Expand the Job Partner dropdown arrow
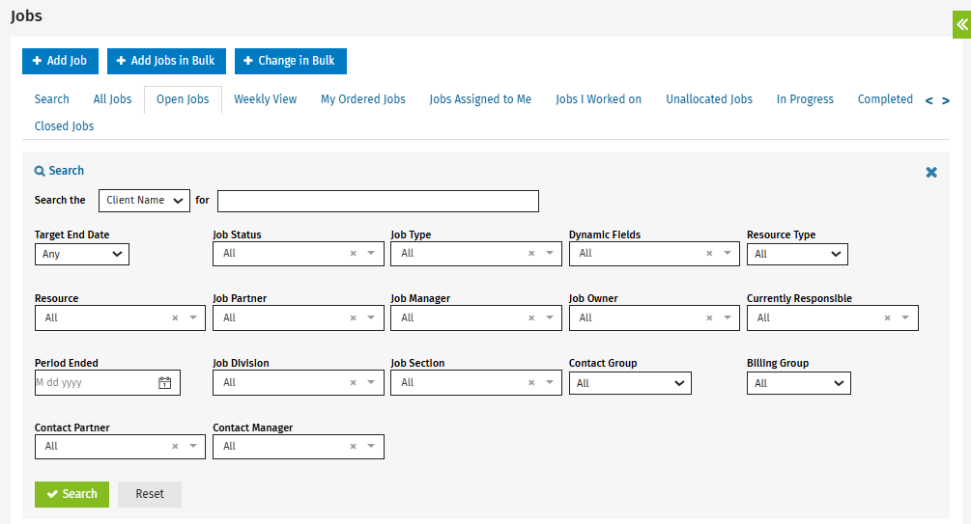Viewport: 971px width, 524px height. 371,318
